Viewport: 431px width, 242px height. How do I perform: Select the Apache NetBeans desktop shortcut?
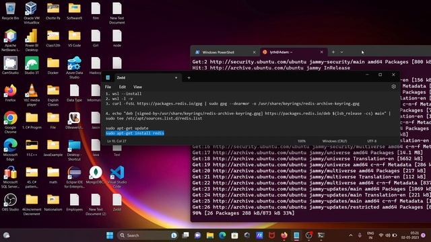(11, 40)
